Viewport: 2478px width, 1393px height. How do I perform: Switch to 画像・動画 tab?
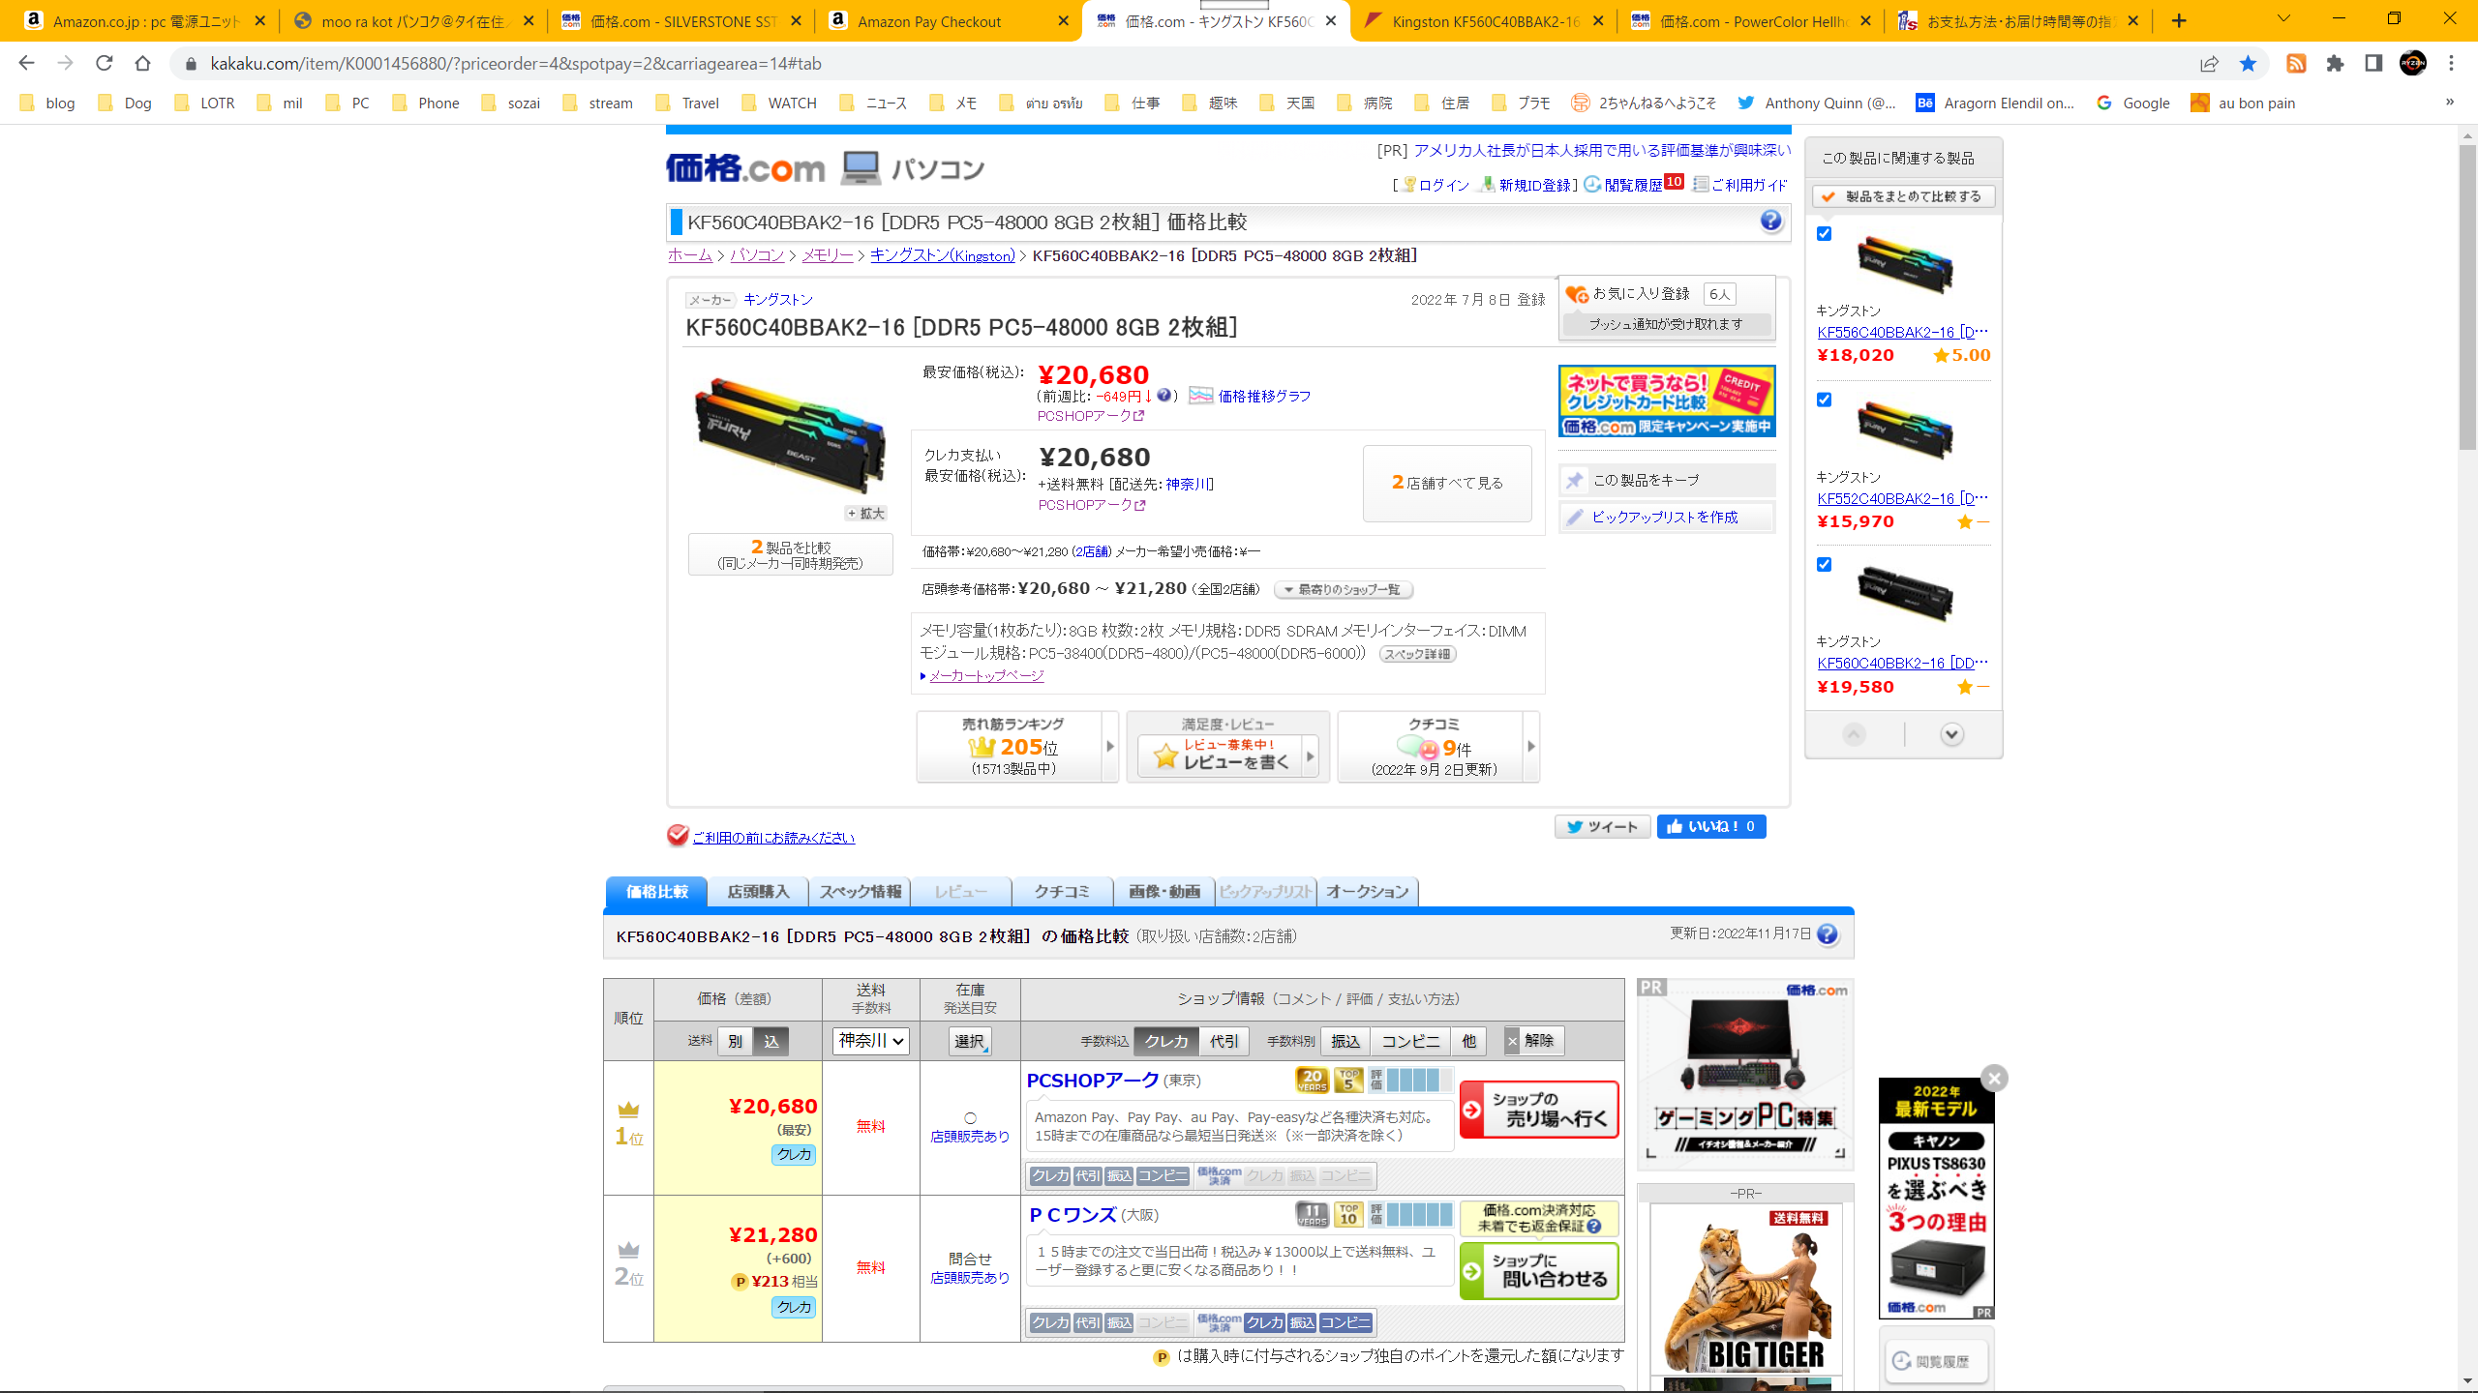tap(1163, 892)
